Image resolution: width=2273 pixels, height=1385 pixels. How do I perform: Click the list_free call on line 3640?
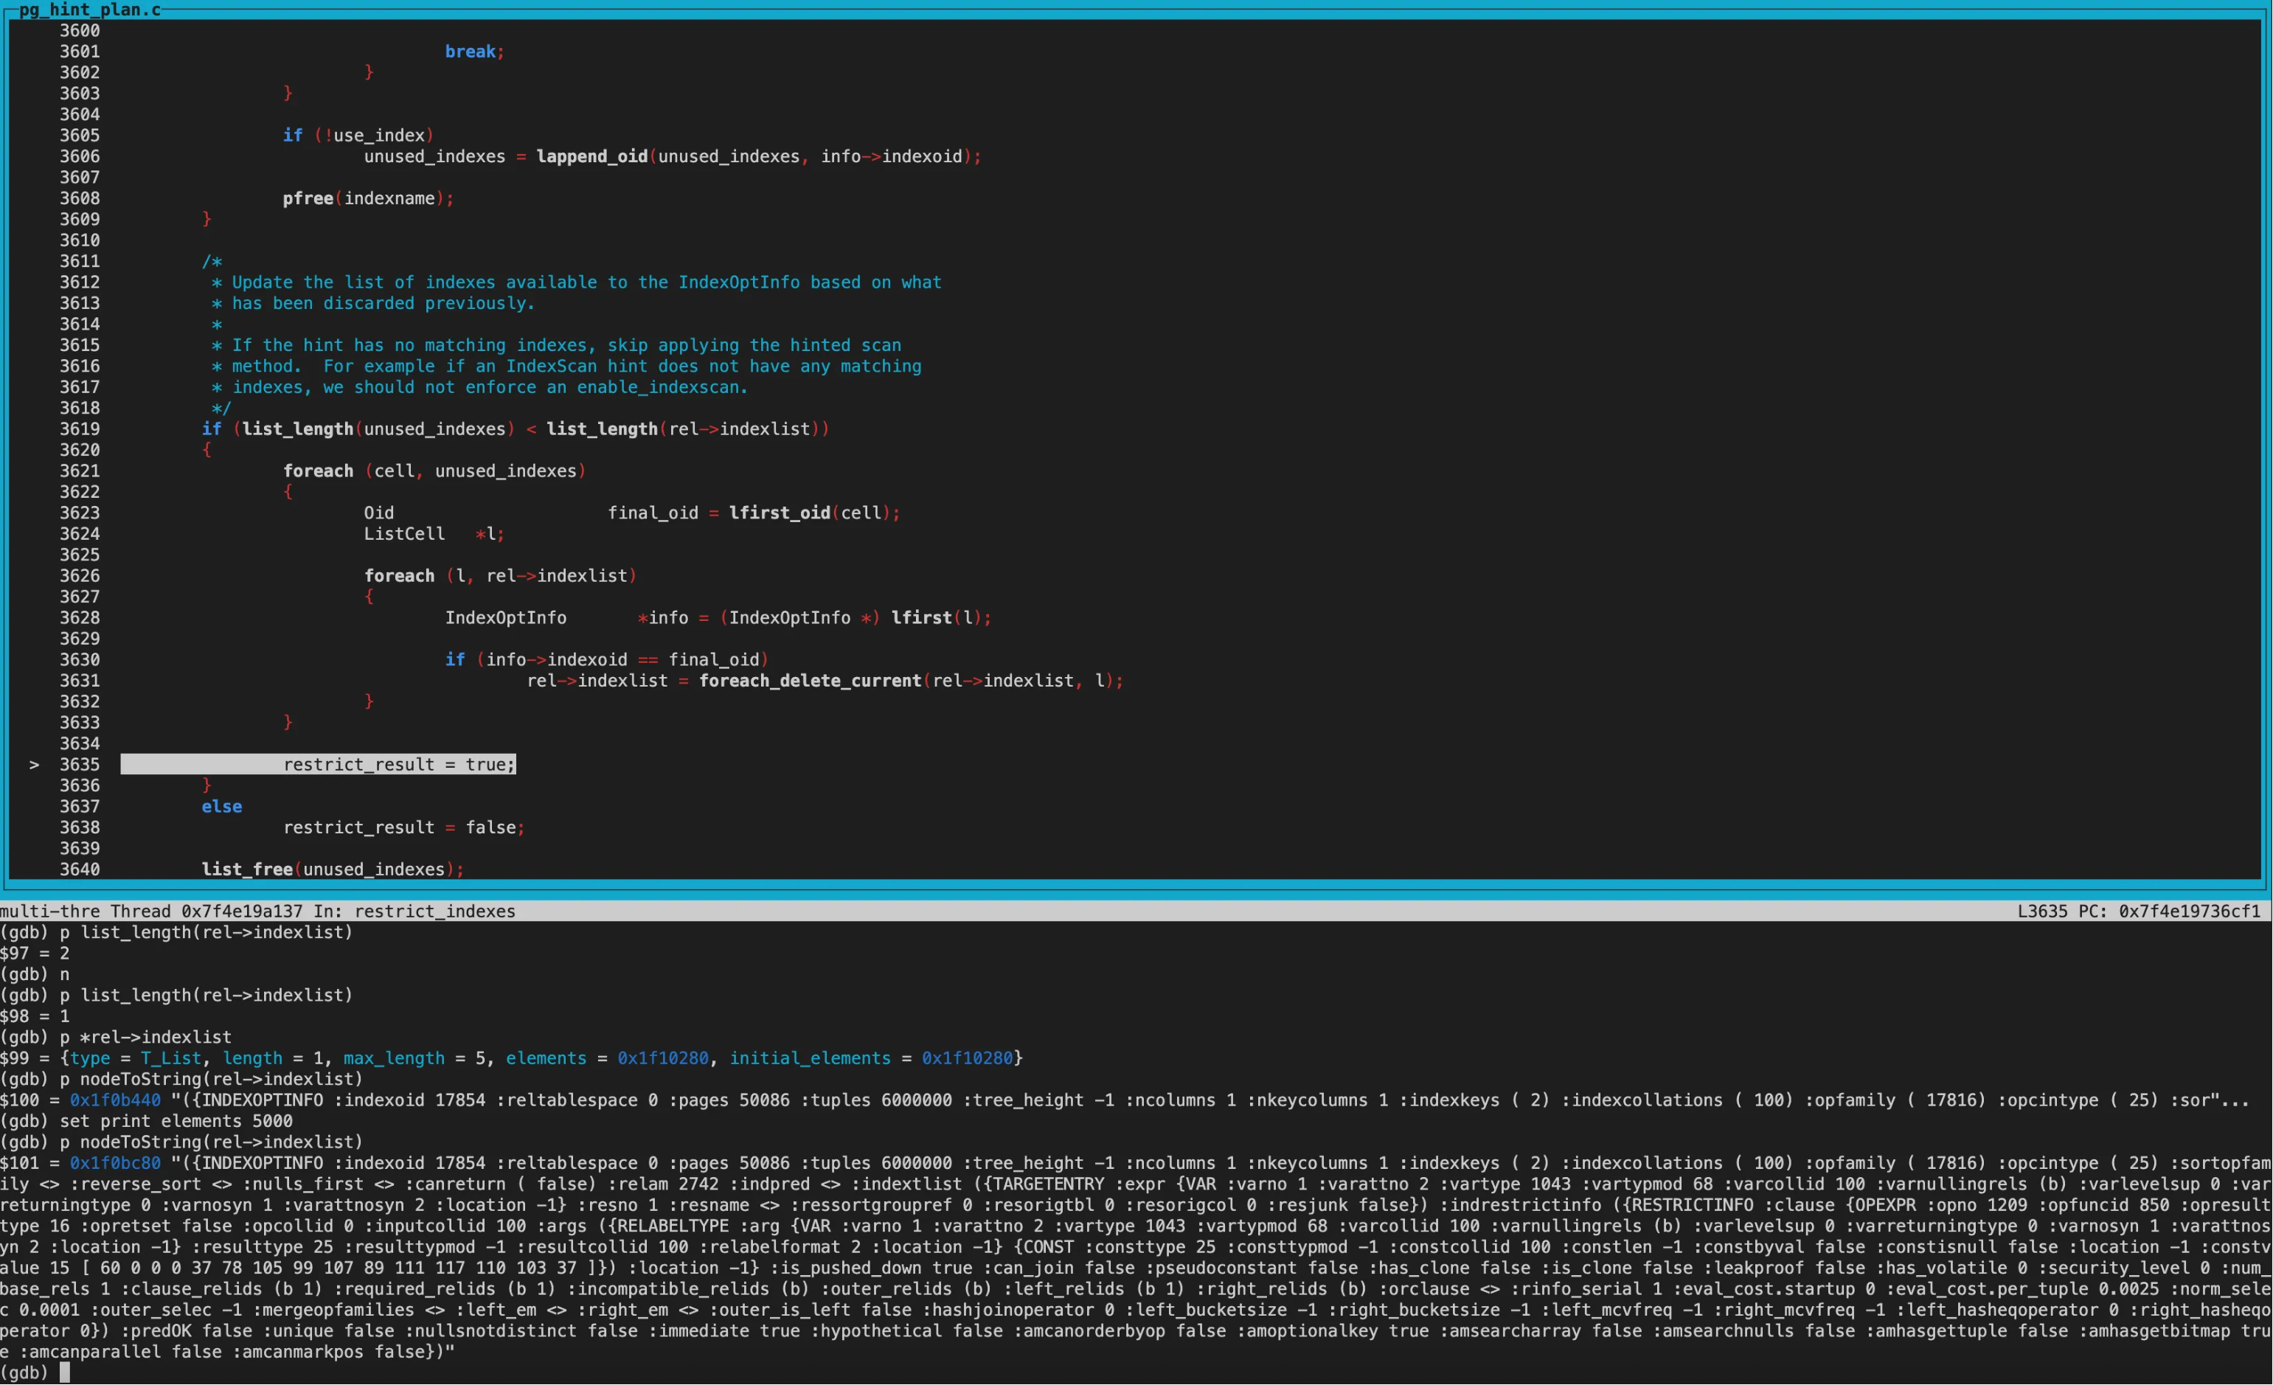246,869
